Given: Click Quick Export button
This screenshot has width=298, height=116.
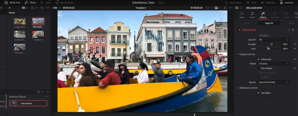Looking at the screenshot, I should pos(233,3).
